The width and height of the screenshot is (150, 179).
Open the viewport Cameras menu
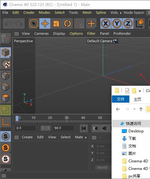[42, 33]
